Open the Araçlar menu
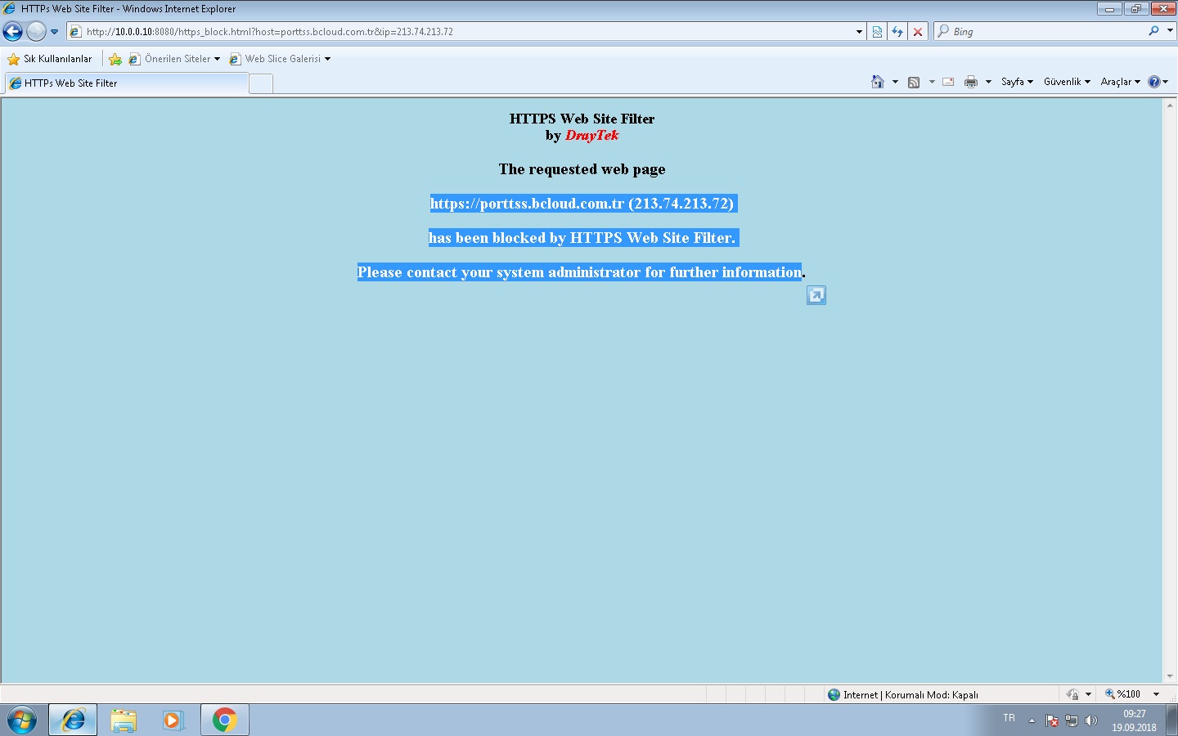The width and height of the screenshot is (1178, 736). click(x=1119, y=82)
